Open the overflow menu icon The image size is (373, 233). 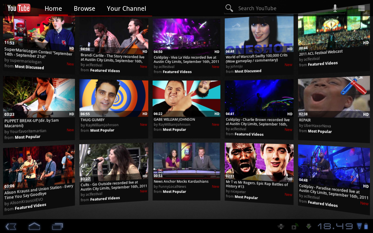point(361,8)
